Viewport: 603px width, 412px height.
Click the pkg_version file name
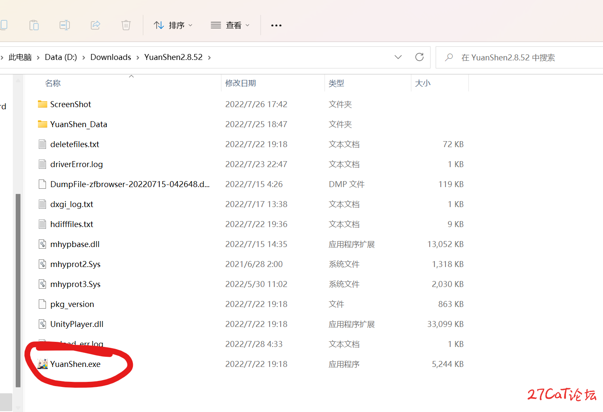point(72,304)
